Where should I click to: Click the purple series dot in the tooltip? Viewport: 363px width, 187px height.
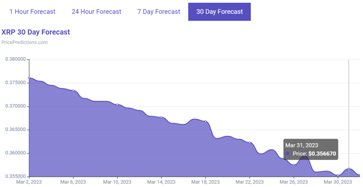pos(288,154)
